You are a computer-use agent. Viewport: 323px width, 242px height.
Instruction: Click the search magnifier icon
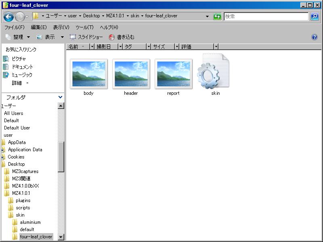[315, 17]
